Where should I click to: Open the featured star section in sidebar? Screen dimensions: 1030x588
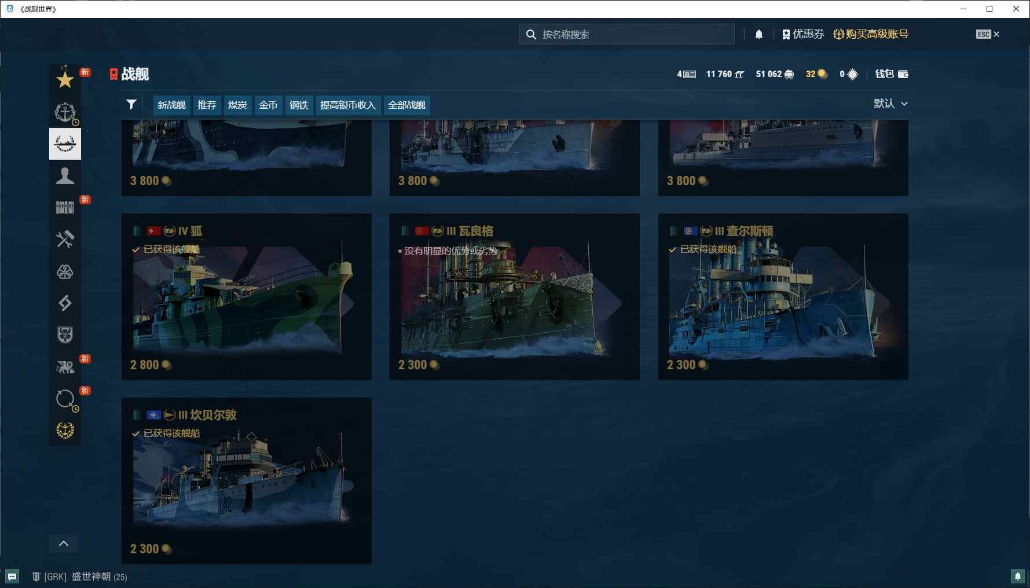pos(65,80)
